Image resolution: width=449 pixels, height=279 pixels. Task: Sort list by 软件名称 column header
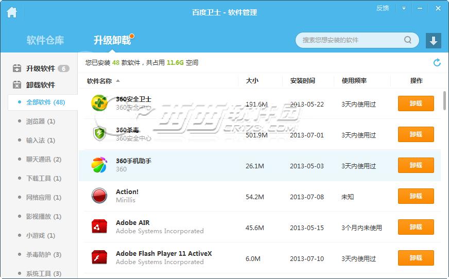point(99,81)
